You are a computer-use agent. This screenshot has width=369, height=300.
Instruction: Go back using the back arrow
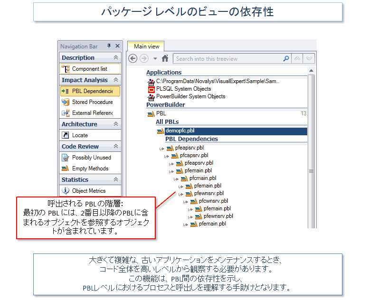click(133, 59)
